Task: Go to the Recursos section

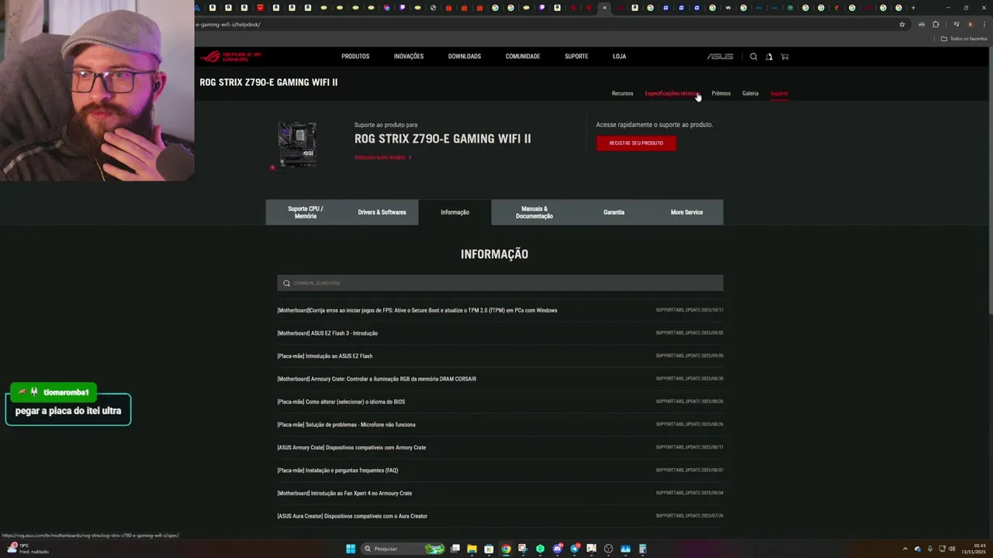Action: [622, 94]
